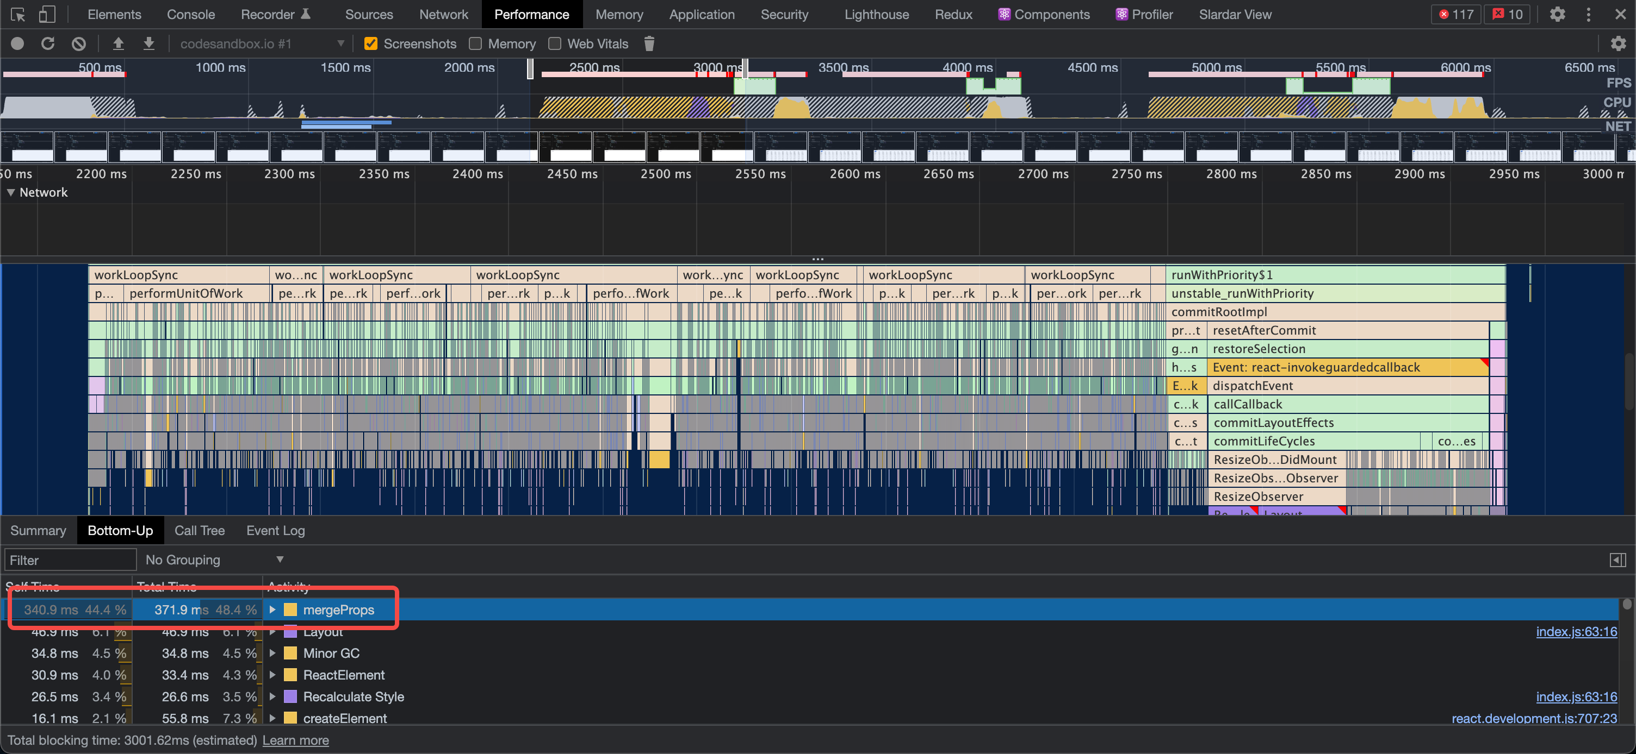Uncheck the Screenshots checkbox

point(371,44)
